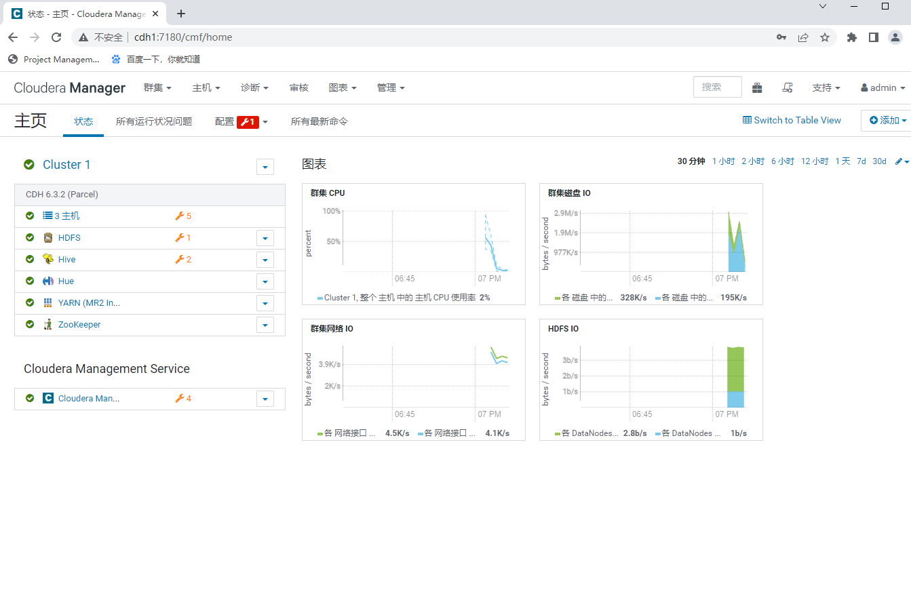
Task: Set chart time range to 1 小时
Action: point(723,161)
